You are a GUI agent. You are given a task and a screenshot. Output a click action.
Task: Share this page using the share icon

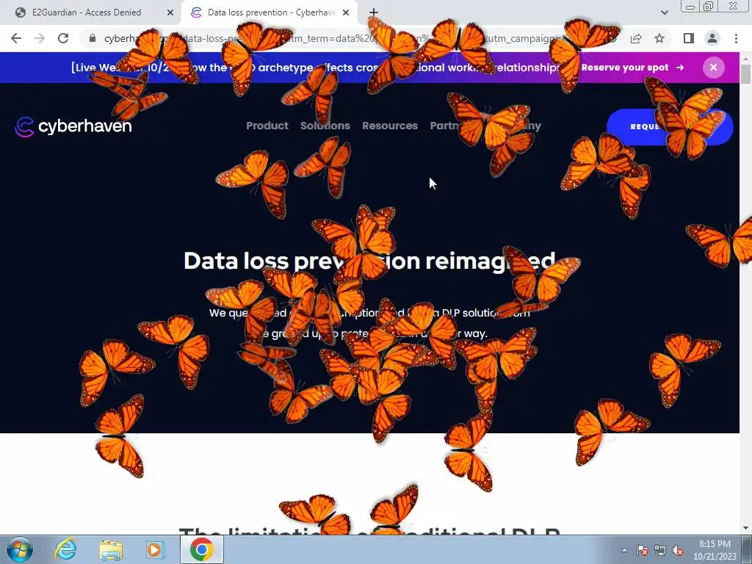(636, 38)
